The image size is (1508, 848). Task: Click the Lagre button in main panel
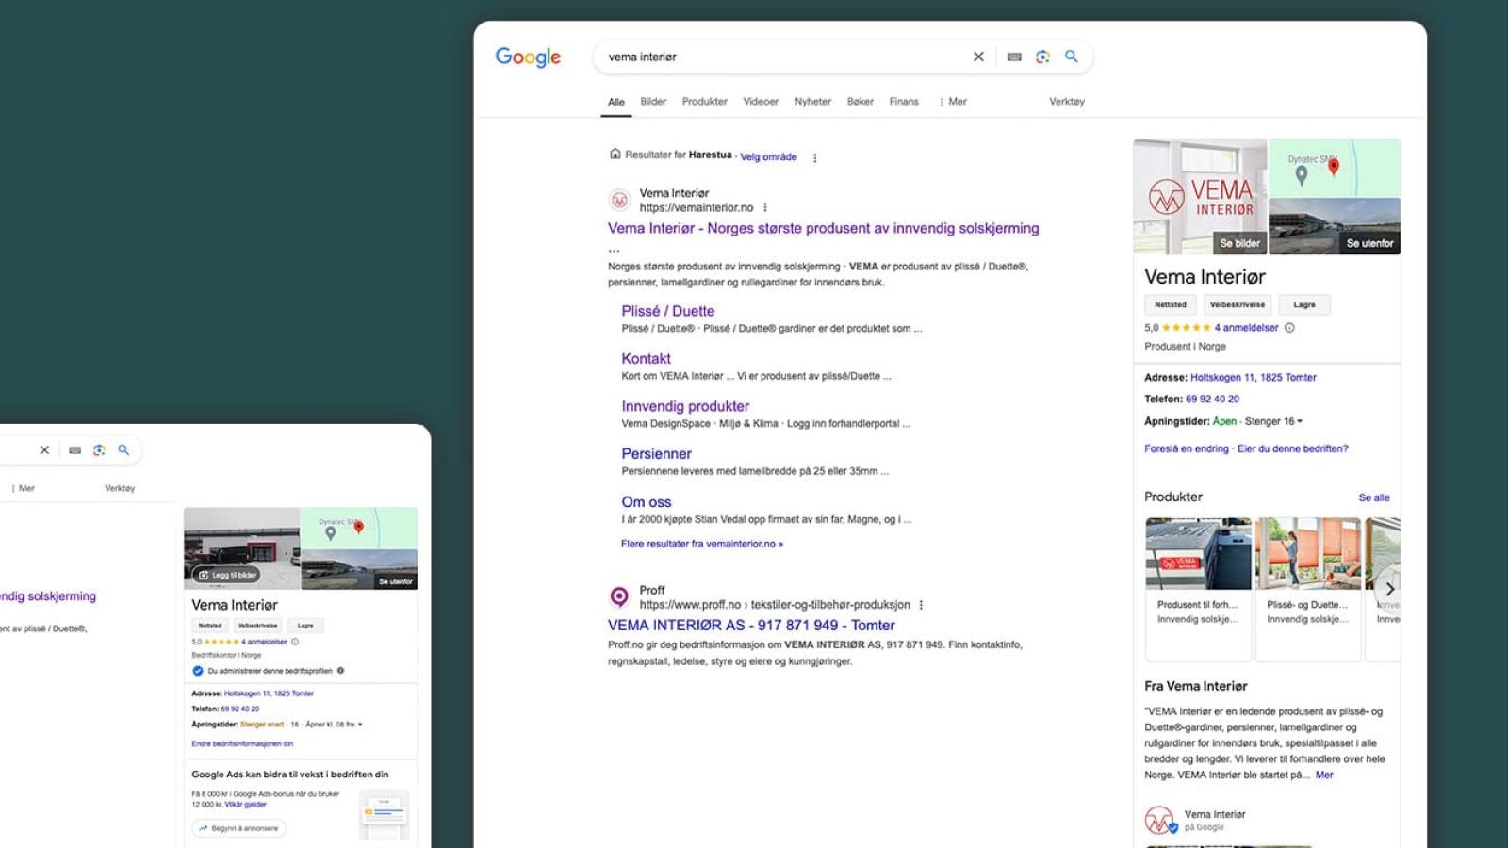[x=1304, y=304]
